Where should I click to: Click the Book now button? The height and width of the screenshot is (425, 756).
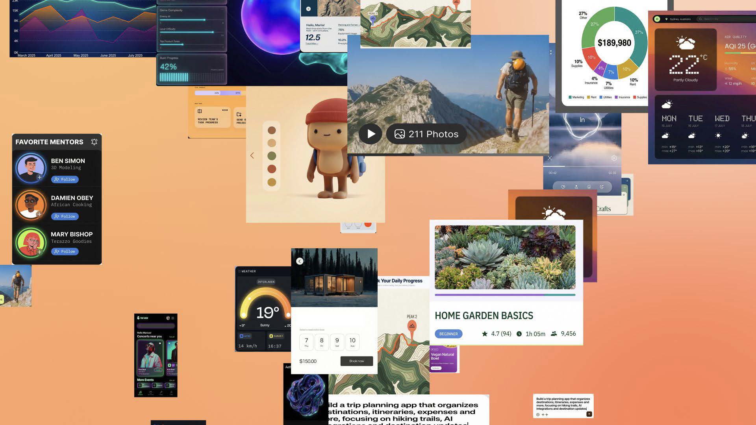[x=356, y=361]
